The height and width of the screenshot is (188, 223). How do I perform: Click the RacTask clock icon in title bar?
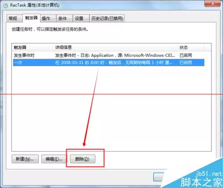click(5, 6)
